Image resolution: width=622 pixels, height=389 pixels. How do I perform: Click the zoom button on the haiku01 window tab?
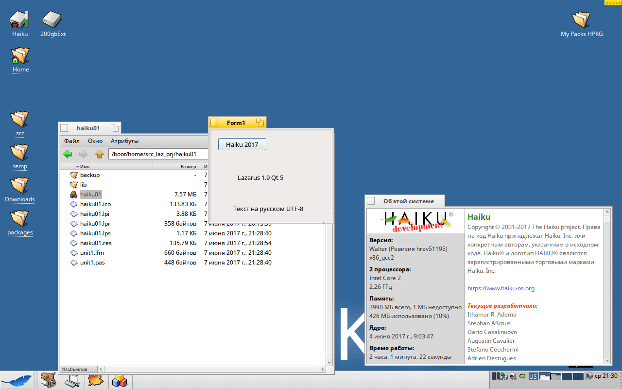(115, 128)
